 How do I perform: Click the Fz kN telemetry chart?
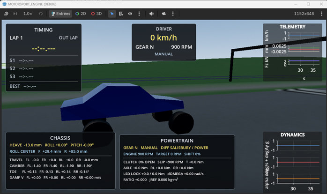(304, 62)
